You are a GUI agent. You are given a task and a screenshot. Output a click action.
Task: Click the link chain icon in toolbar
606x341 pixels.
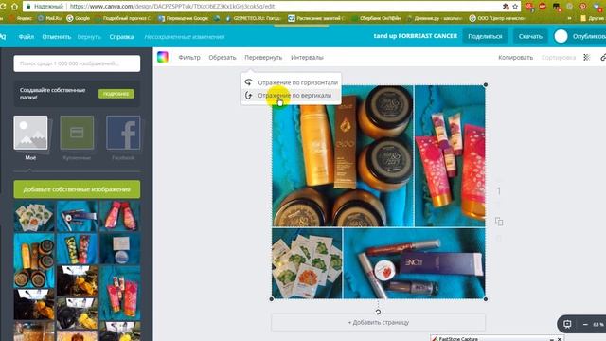[603, 57]
